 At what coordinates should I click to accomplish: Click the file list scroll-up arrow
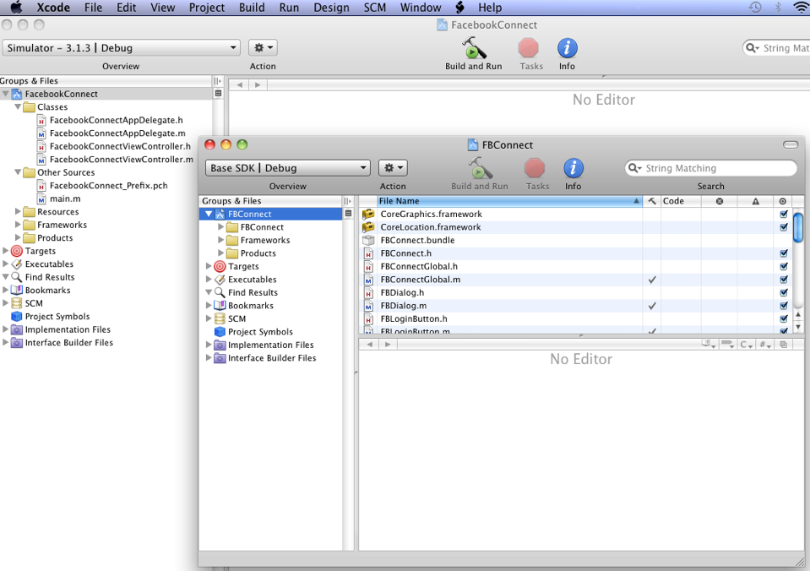pos(797,314)
